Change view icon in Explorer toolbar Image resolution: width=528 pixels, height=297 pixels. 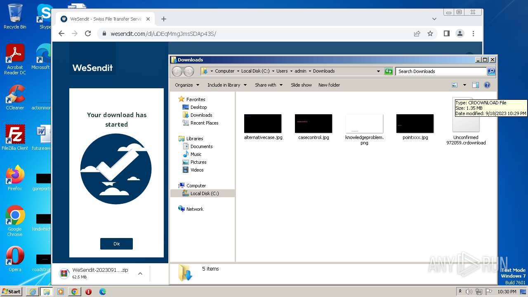[x=455, y=85]
